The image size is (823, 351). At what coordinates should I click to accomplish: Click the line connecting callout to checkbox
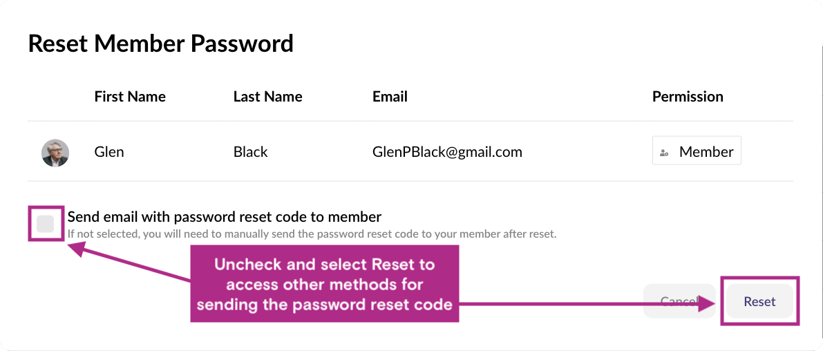coord(138,266)
